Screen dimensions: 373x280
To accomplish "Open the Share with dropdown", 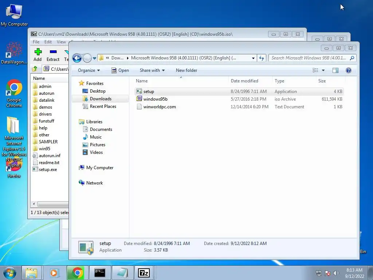I will point(152,70).
